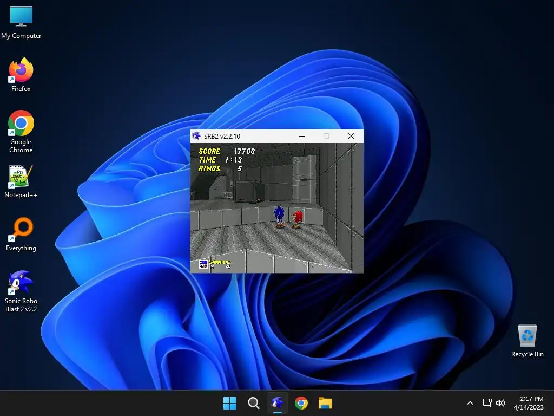Launch Chrome from the taskbar
The height and width of the screenshot is (416, 554).
301,403
